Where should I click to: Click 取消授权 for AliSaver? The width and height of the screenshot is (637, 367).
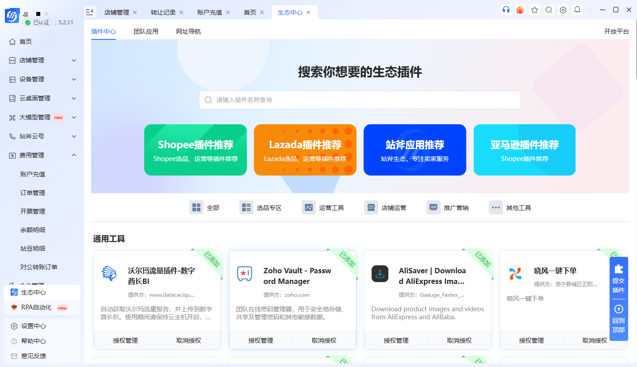pos(460,340)
